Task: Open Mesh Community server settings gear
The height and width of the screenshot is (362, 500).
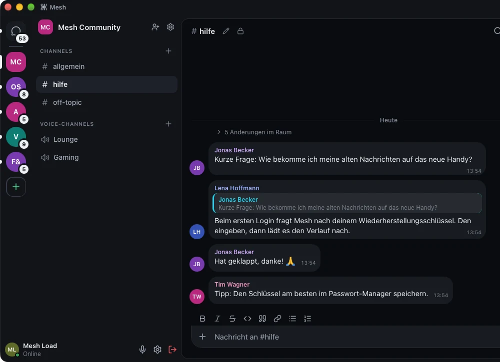Action: tap(170, 27)
